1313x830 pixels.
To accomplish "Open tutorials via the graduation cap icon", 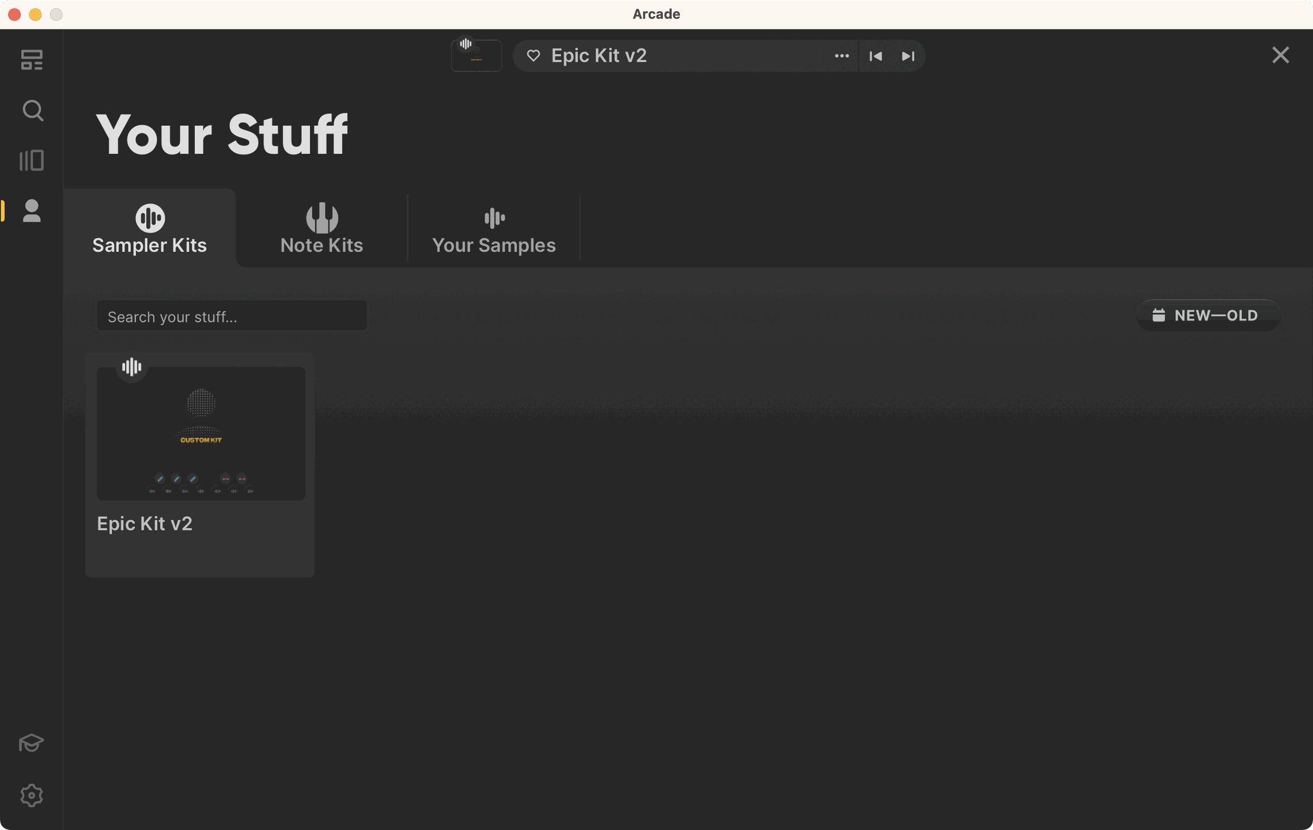I will click(x=32, y=743).
